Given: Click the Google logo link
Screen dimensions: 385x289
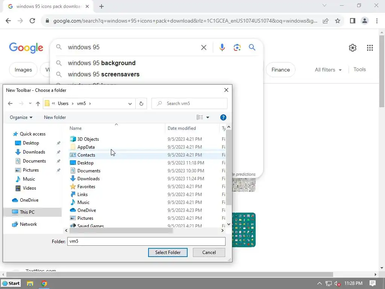Looking at the screenshot, I should 26,48.
